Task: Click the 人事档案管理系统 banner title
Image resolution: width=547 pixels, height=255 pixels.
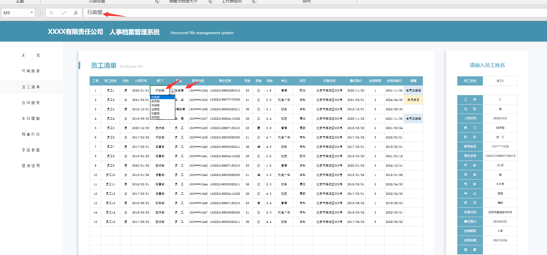Action: coord(135,32)
